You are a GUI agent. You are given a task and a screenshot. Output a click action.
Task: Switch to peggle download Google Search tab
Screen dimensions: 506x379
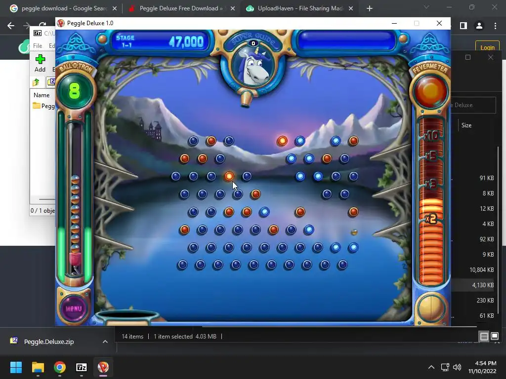click(64, 8)
